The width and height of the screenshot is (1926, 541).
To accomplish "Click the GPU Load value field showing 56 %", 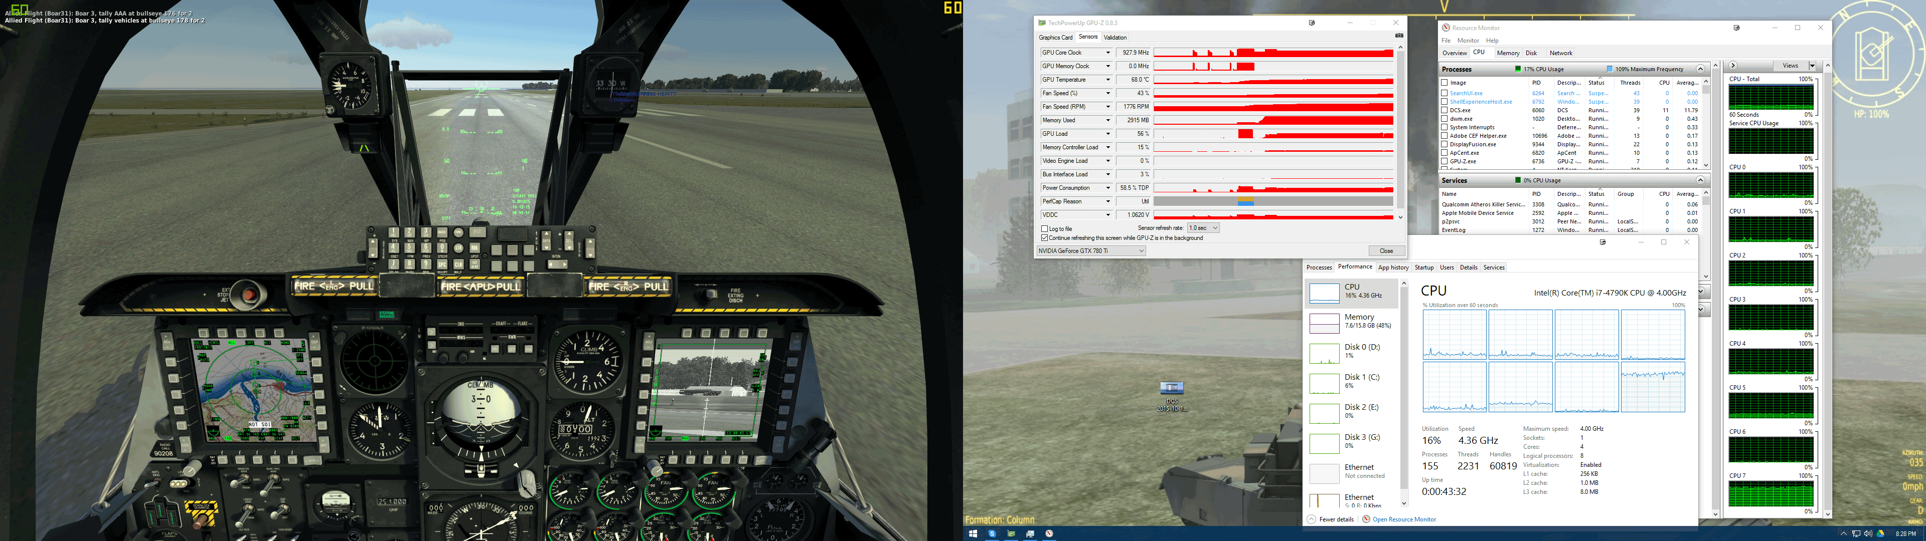I will point(1133,134).
